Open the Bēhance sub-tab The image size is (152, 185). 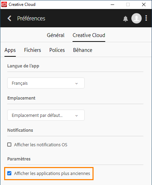point(83,50)
